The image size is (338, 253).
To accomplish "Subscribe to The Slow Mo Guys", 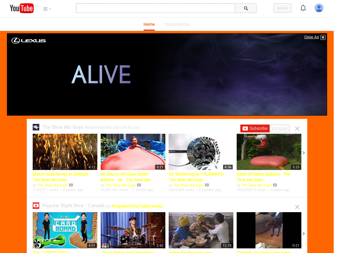I will coord(255,128).
